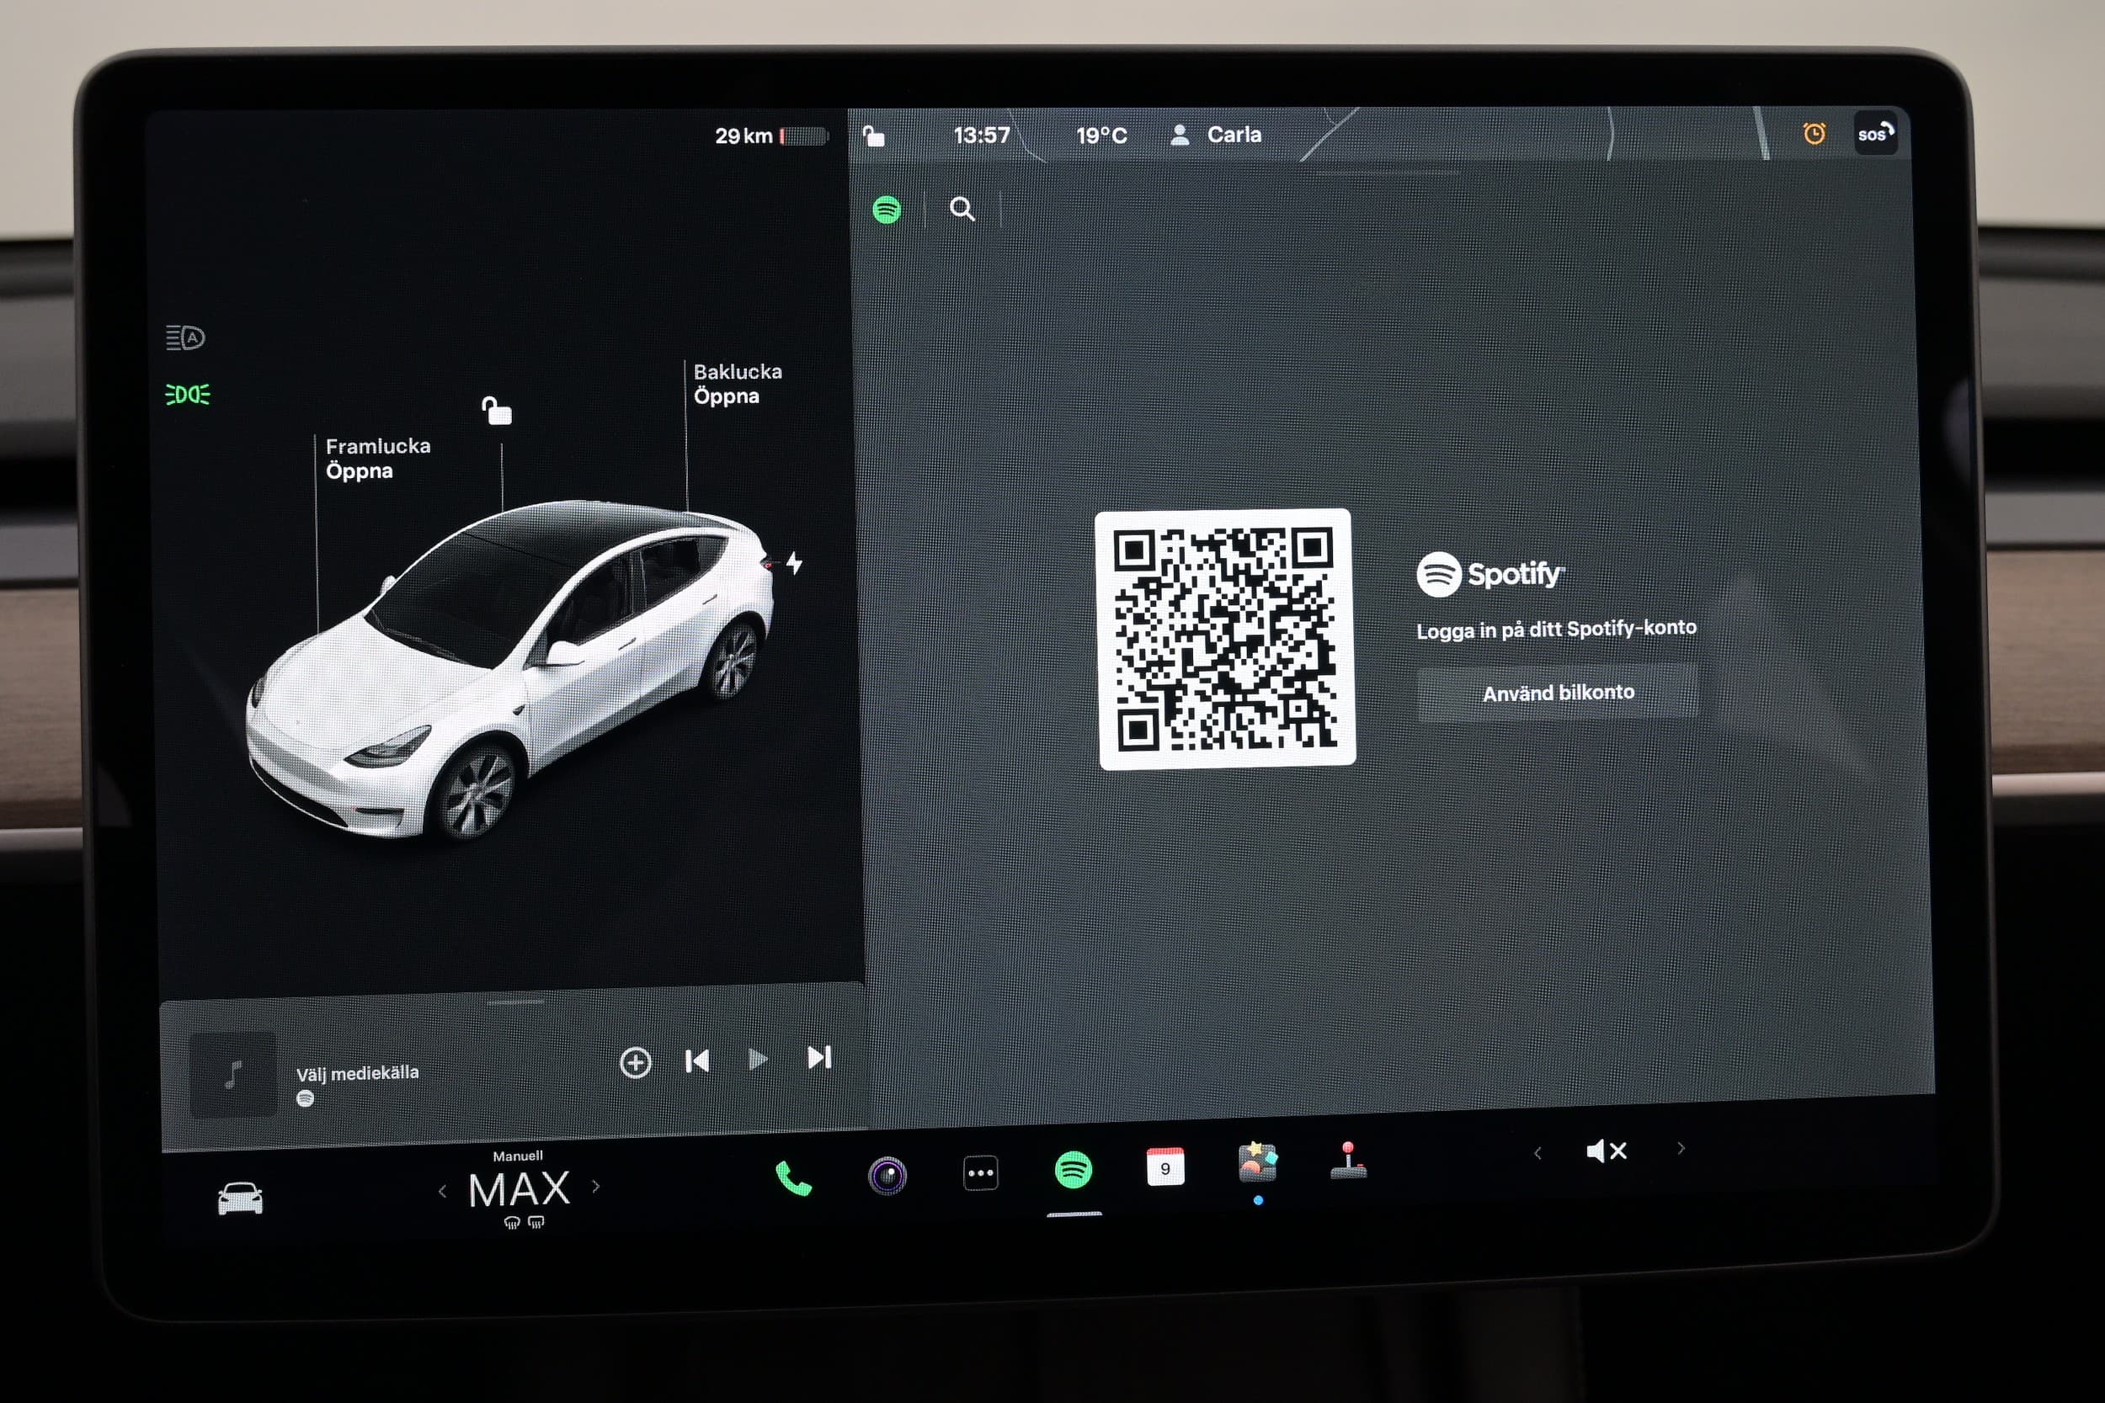Tap the 29 km battery range indicator

[770, 136]
